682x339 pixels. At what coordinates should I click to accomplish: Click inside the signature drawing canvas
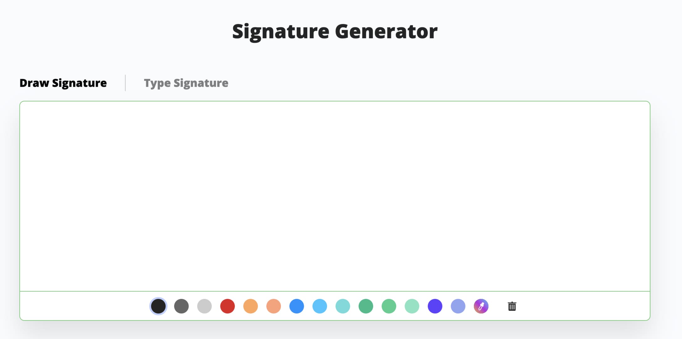(x=335, y=196)
